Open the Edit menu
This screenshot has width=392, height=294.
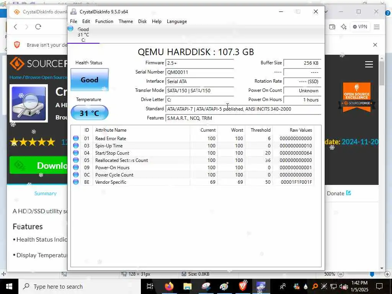point(86,21)
